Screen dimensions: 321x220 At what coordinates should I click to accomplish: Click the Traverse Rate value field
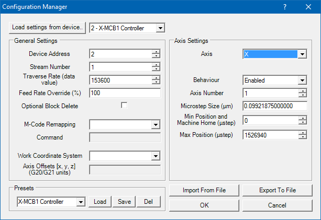click(x=121, y=80)
